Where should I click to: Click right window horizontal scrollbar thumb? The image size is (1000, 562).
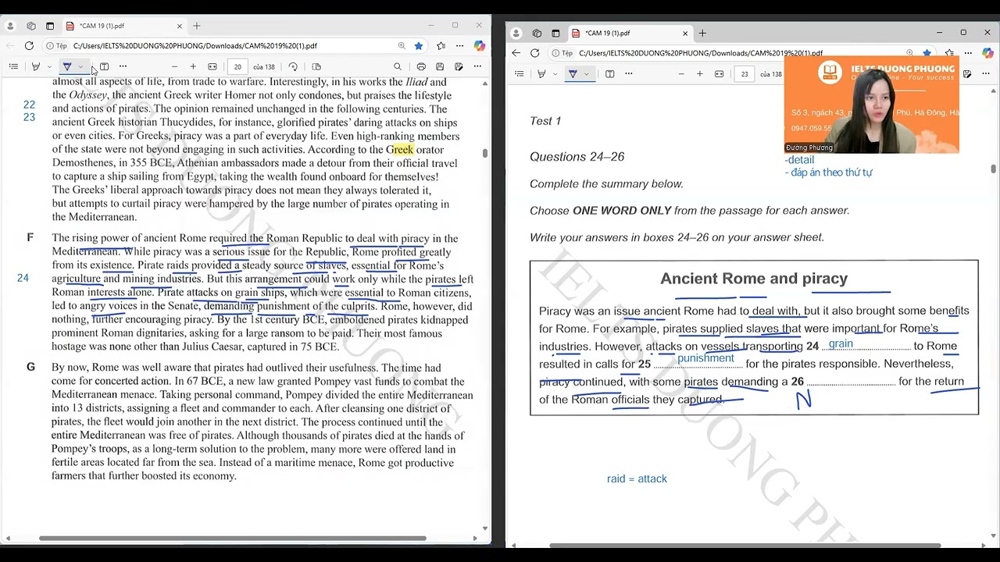click(x=745, y=546)
